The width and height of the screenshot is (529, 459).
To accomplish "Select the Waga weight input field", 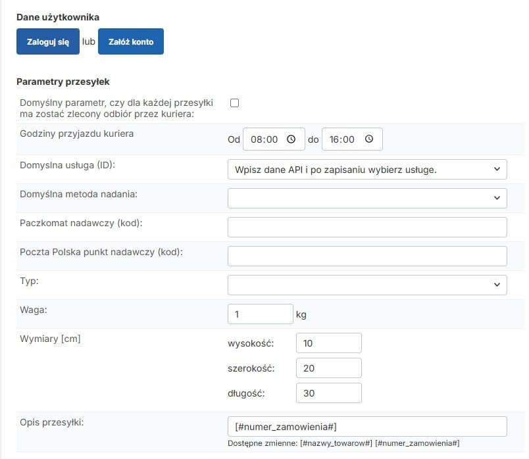I will (259, 314).
